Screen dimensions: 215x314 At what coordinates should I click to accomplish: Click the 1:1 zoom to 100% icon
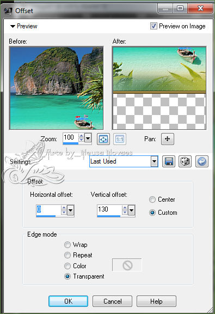point(120,139)
